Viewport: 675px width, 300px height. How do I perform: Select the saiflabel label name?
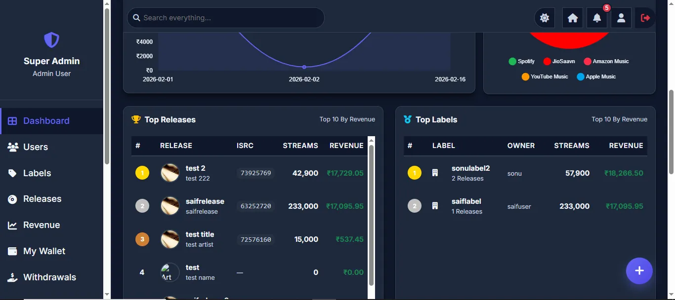pyautogui.click(x=466, y=201)
